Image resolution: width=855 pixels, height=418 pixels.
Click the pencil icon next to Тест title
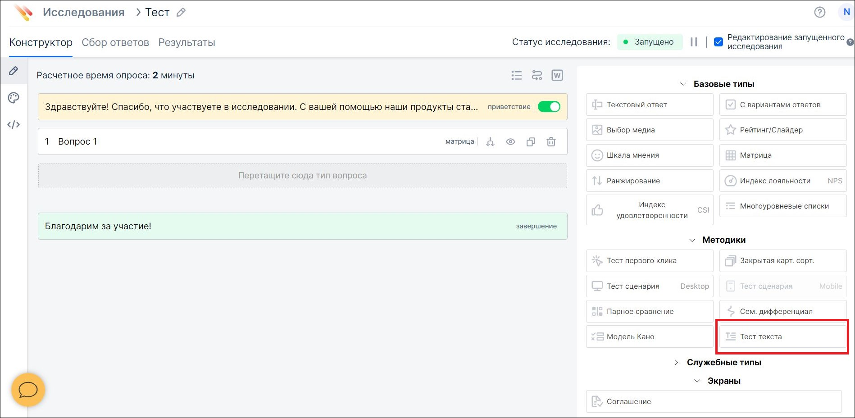(181, 13)
